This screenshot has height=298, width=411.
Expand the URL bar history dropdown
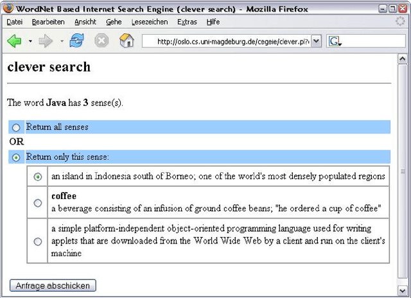tap(316, 42)
